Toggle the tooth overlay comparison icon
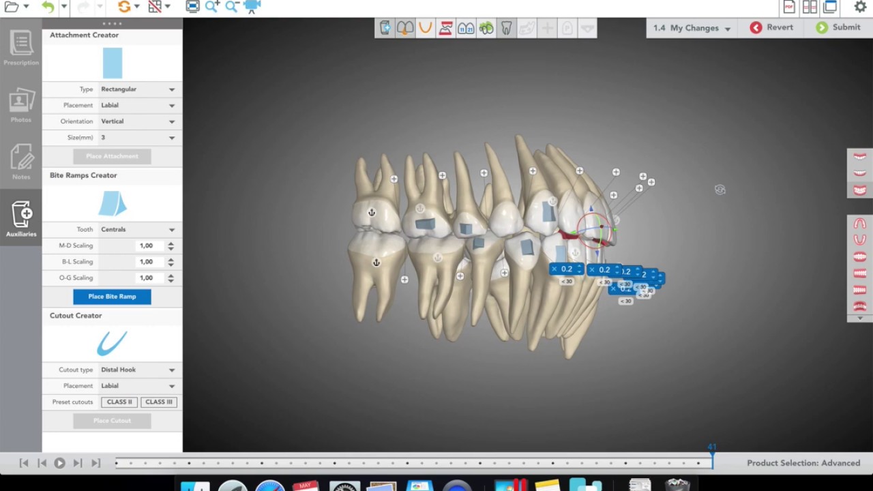Image resolution: width=873 pixels, height=491 pixels. tap(405, 28)
